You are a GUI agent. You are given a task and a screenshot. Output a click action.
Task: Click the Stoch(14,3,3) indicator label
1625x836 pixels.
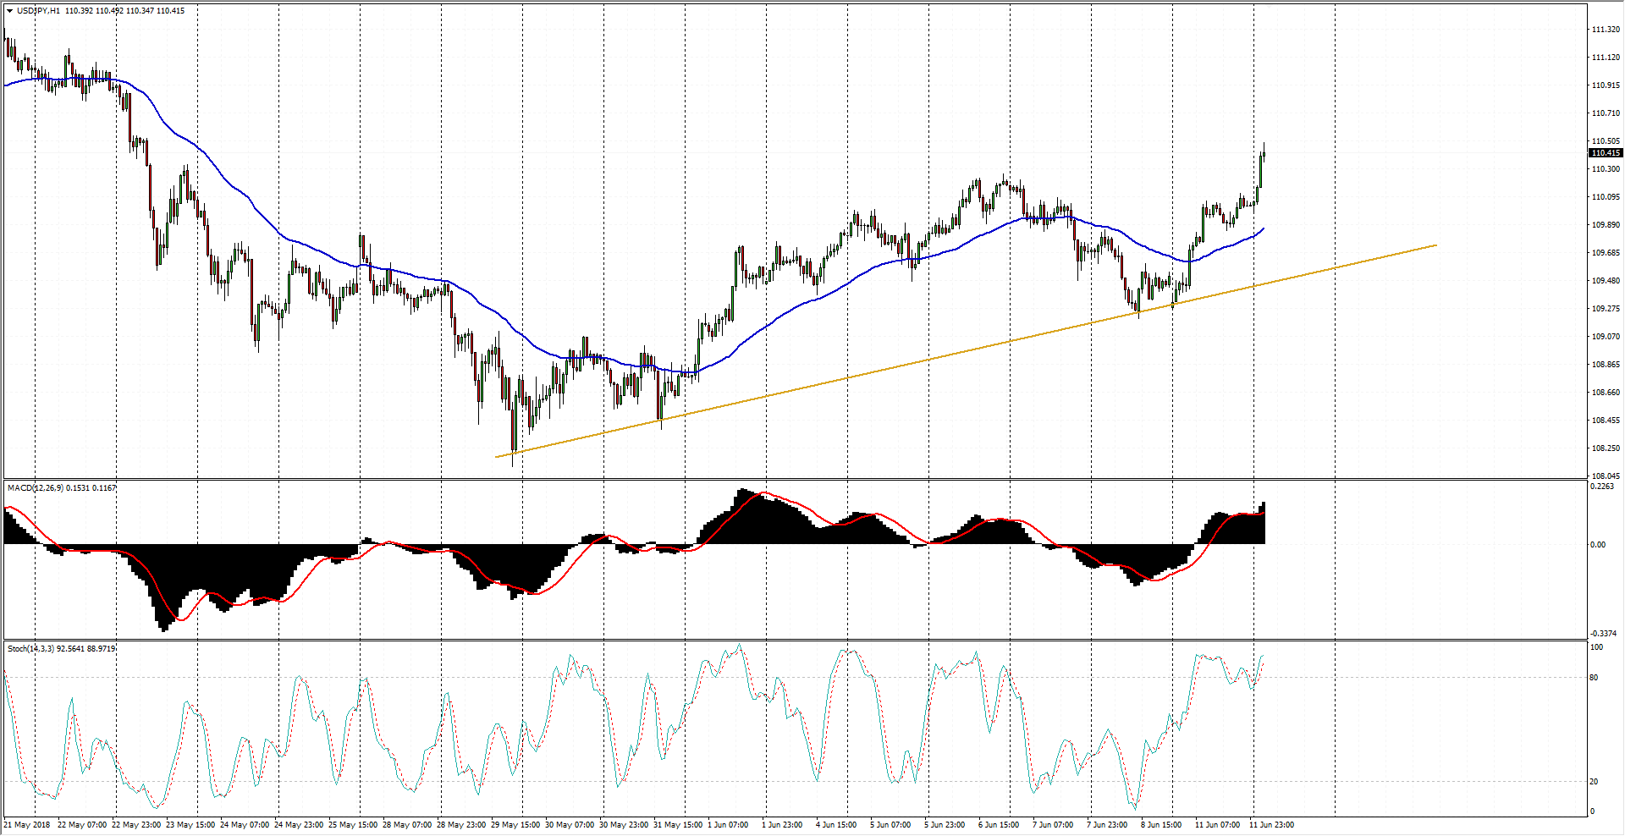pos(30,649)
